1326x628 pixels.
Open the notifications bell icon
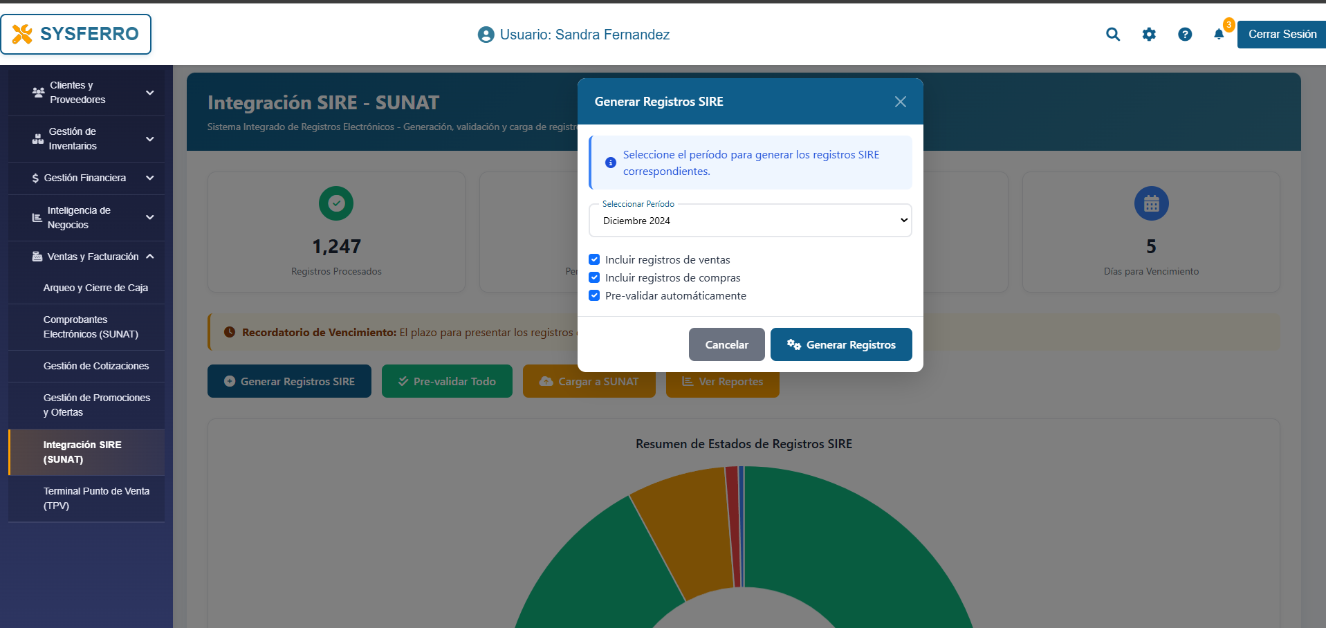tap(1219, 34)
